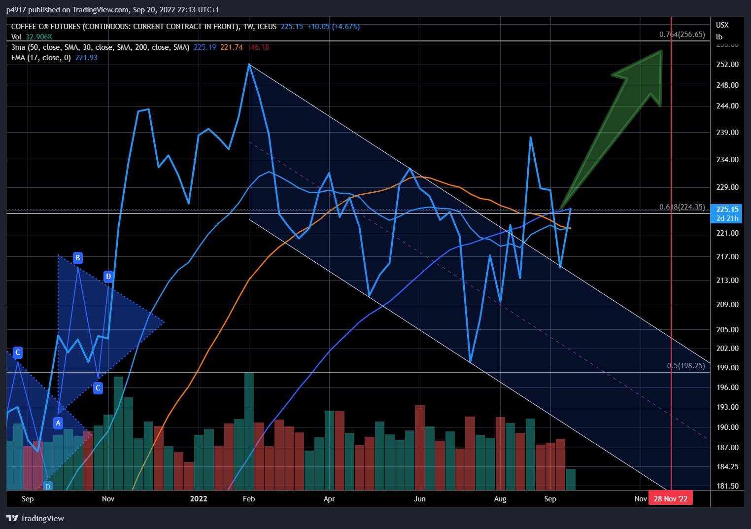Viewport: 751px width, 529px height.
Task: Click the 239.00 price axis label
Action: (727, 133)
